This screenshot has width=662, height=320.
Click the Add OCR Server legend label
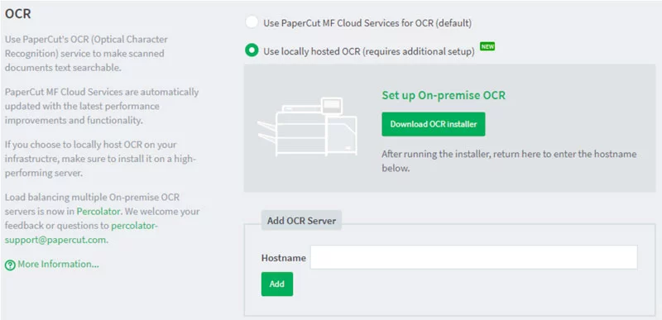301,221
